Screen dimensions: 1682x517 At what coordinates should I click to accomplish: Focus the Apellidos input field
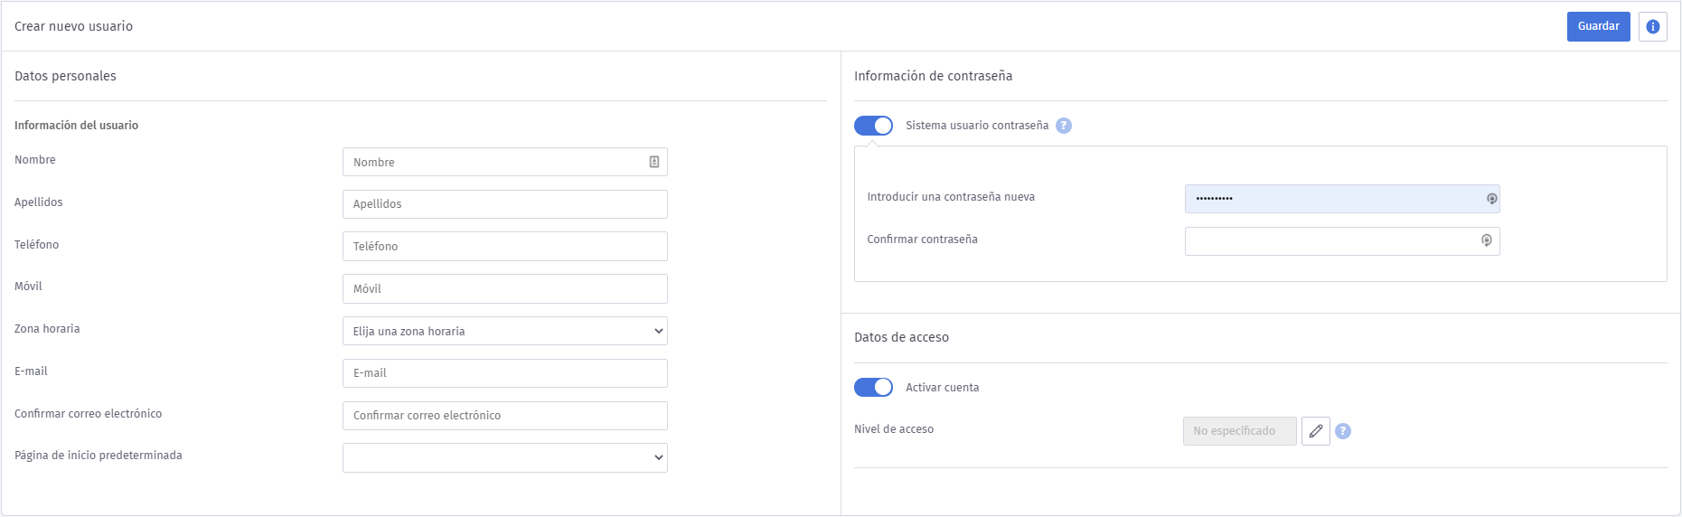pos(505,204)
